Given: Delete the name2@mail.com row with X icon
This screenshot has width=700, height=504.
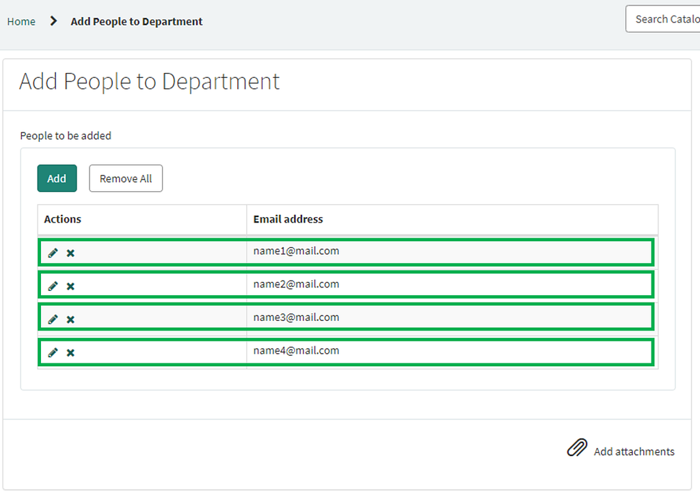Looking at the screenshot, I should (70, 286).
